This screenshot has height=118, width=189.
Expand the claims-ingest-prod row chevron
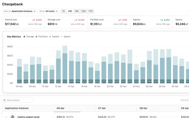tap(6, 117)
